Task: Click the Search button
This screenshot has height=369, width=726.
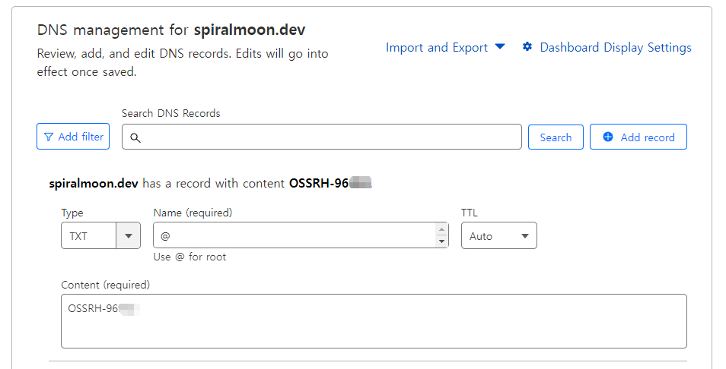Action: click(556, 137)
